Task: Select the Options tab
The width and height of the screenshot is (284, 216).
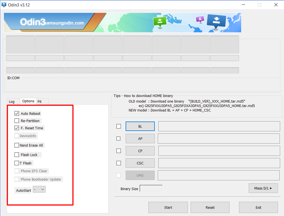Action: tap(28, 101)
